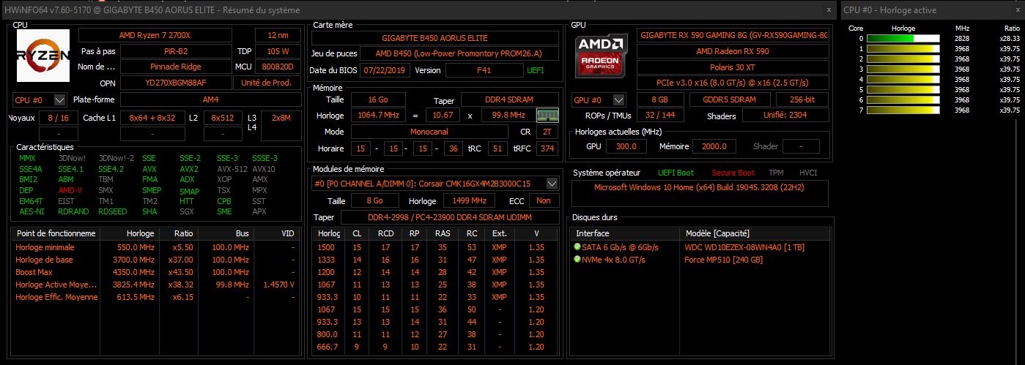Close the Résumé du système window
The height and width of the screenshot is (365, 1025).
click(x=829, y=10)
